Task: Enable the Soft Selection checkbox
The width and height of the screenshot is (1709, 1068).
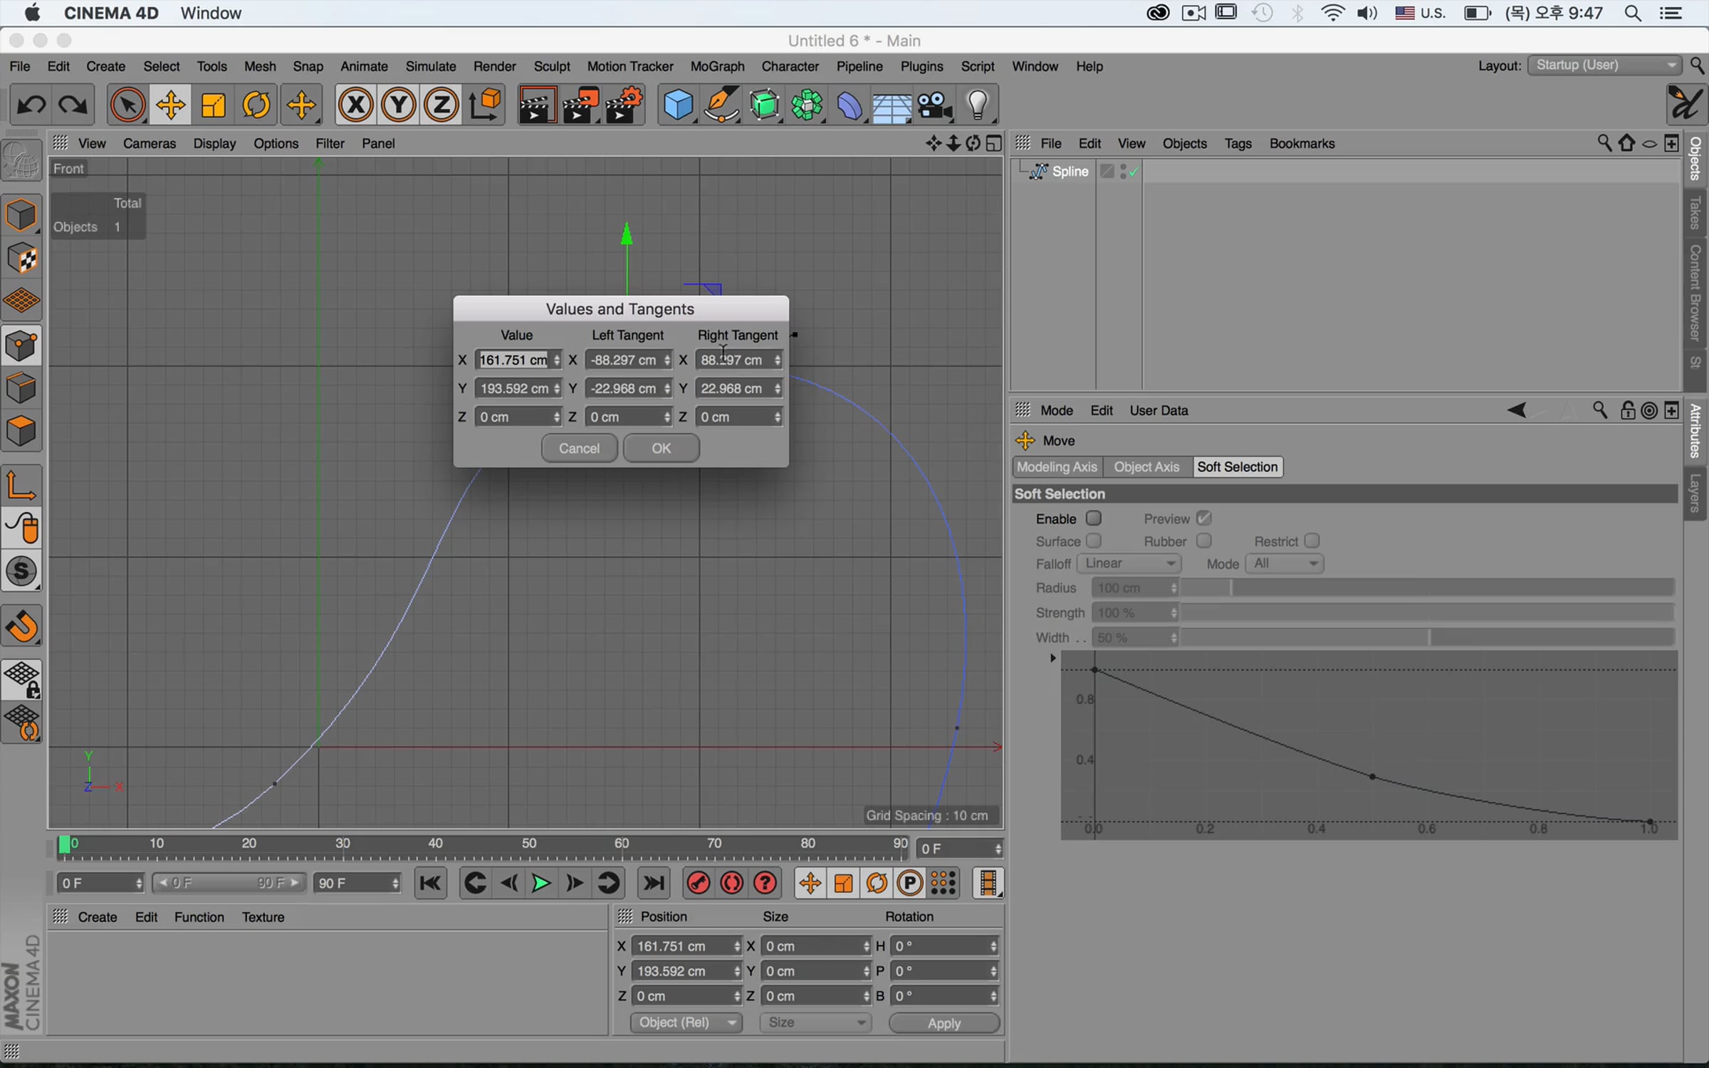Action: tap(1094, 518)
